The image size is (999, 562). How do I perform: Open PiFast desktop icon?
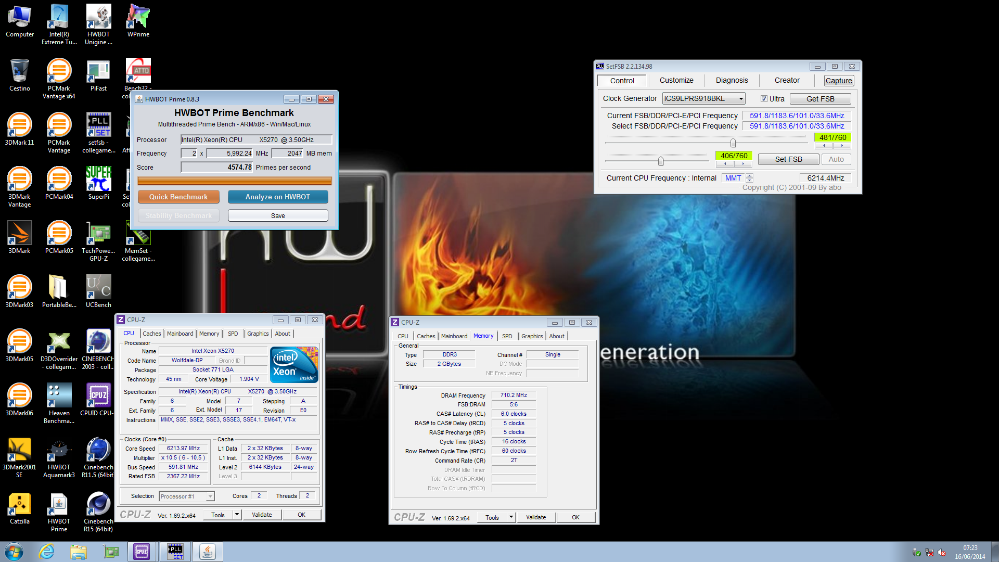98,75
